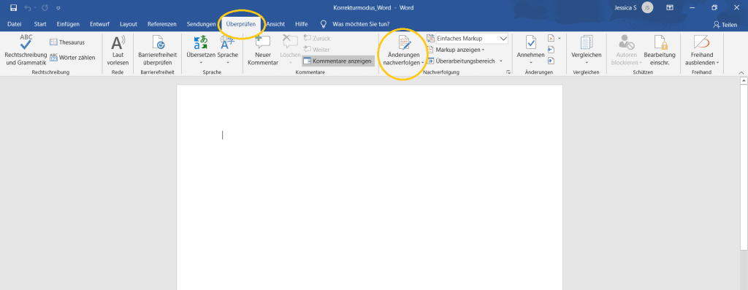Switch to the Ansicht tab
Image resolution: width=748 pixels, height=290 pixels.
click(275, 24)
